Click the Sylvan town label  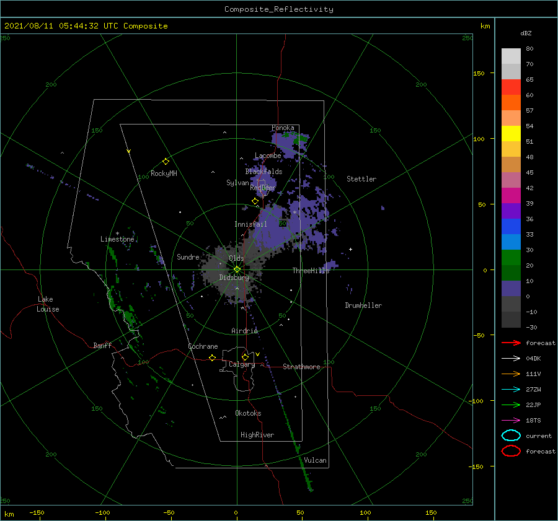(237, 183)
